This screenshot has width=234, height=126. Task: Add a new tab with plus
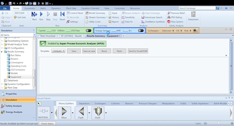tap(124, 36)
